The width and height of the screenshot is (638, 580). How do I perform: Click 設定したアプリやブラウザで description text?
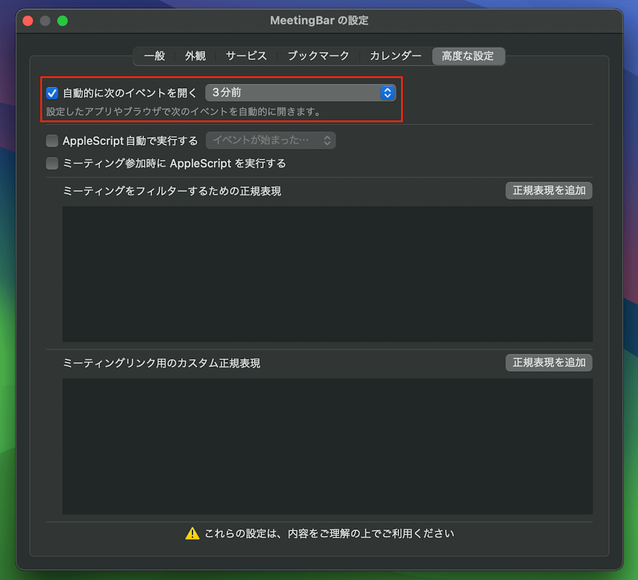[186, 112]
